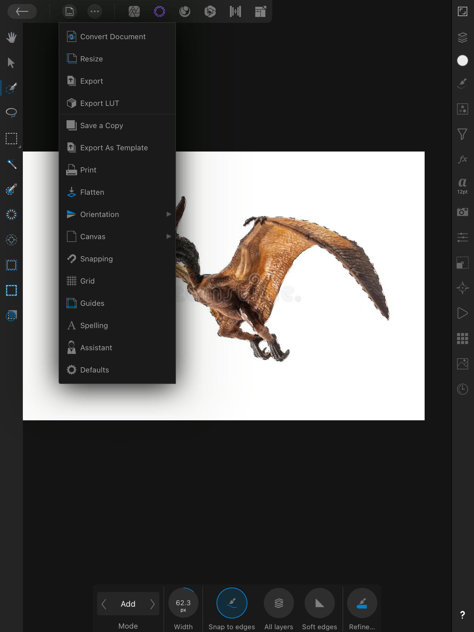
Task: Switch to the next selection Mode
Action: click(152, 604)
